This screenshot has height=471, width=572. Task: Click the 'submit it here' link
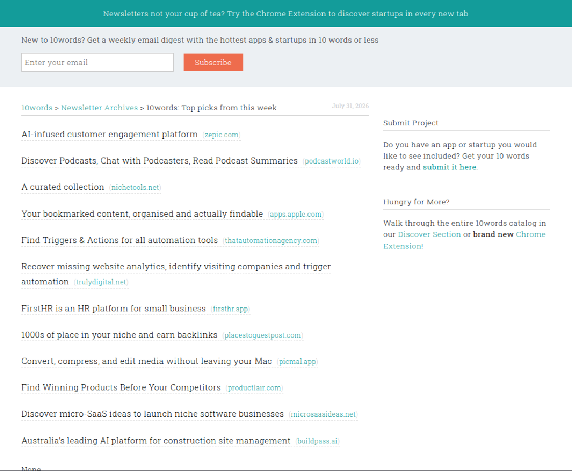tap(449, 167)
